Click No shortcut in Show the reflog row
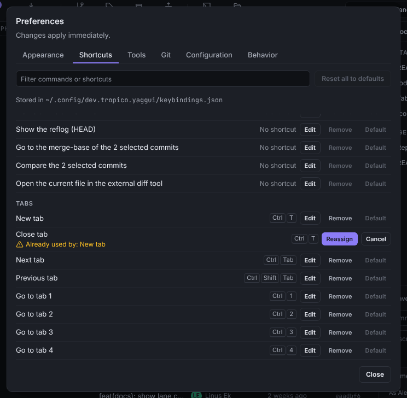Viewport: 407px width, 398px height. 278,130
